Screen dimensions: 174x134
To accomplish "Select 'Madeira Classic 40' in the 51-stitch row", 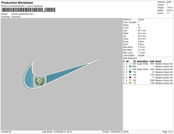I will point(164,83).
